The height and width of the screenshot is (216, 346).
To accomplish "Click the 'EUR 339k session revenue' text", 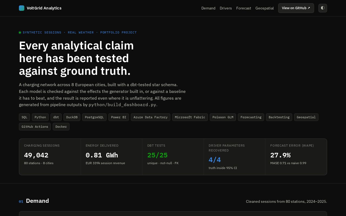I will tap(105, 163).
